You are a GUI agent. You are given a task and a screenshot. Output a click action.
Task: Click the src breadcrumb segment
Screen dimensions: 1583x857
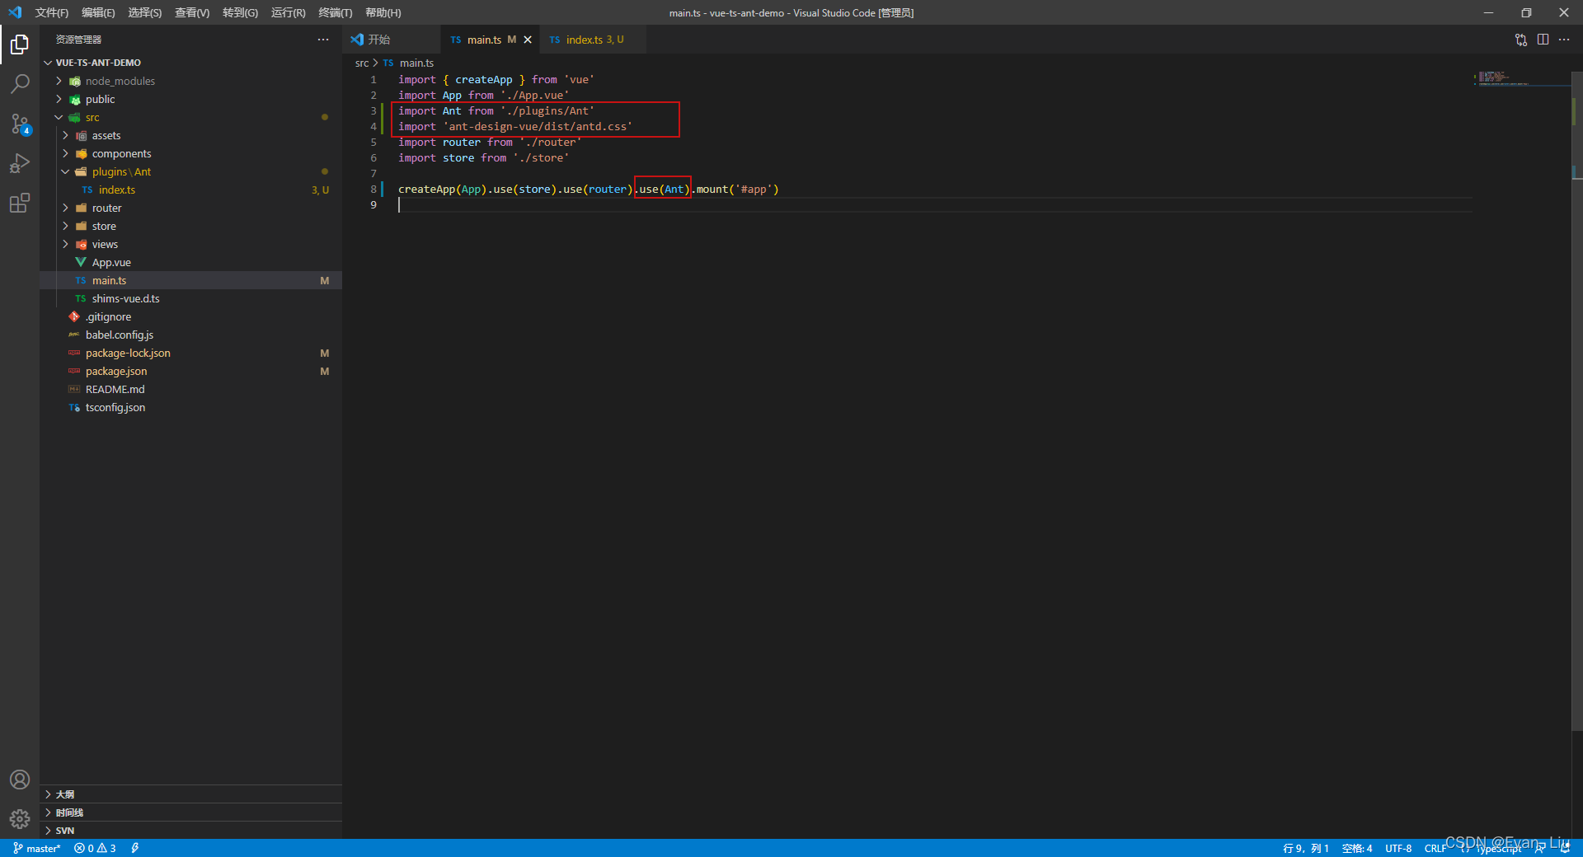coord(362,63)
